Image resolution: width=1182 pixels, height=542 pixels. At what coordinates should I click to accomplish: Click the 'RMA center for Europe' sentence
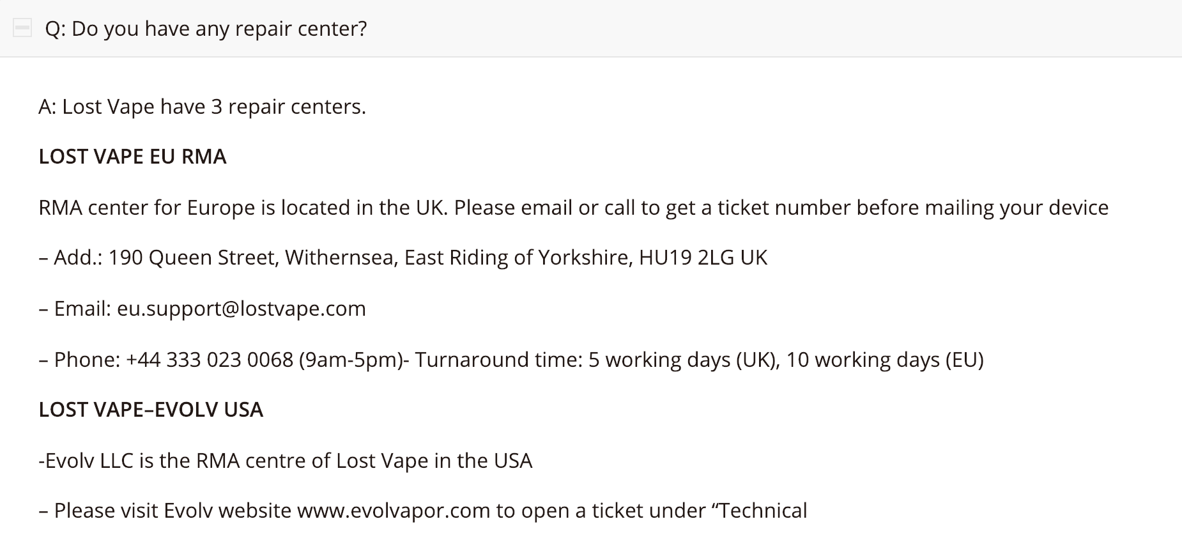click(243, 208)
